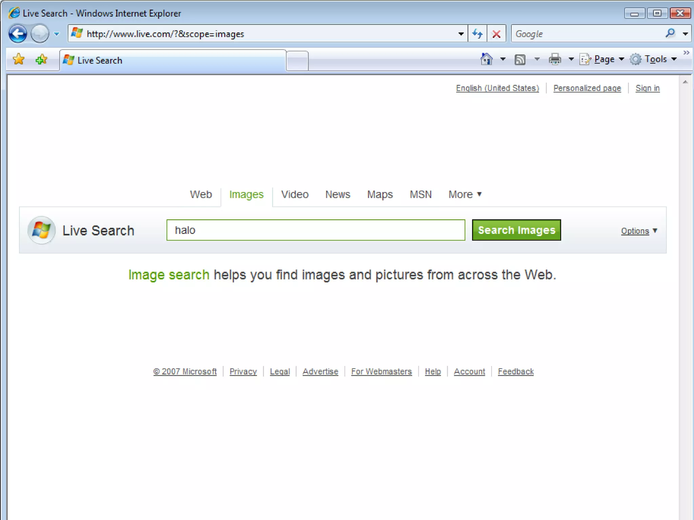Open the Tools menu
This screenshot has height=520, width=694.
pos(653,59)
